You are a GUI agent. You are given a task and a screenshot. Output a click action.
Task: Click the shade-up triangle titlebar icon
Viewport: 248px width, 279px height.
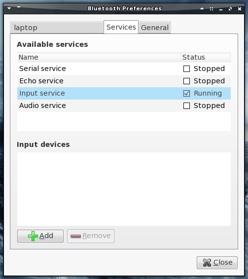202,8
